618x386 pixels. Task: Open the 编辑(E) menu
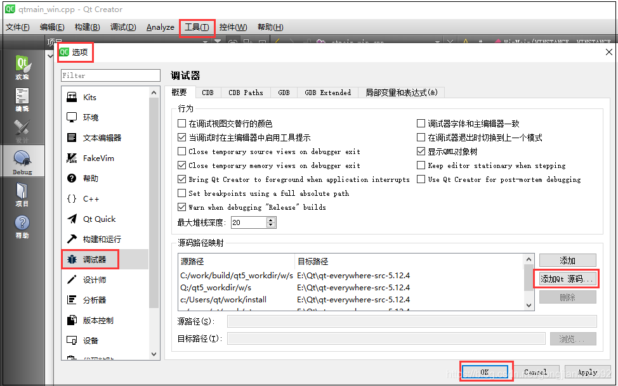[x=52, y=27]
